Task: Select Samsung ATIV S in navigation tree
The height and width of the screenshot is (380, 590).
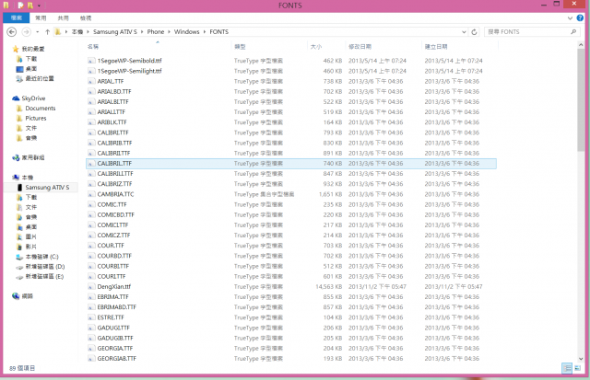Action: (47, 188)
